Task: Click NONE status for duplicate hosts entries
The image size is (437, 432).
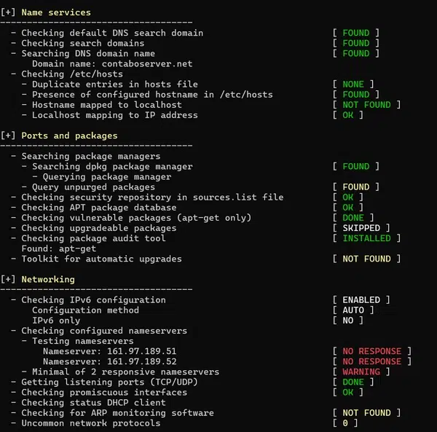Action: click(353, 84)
